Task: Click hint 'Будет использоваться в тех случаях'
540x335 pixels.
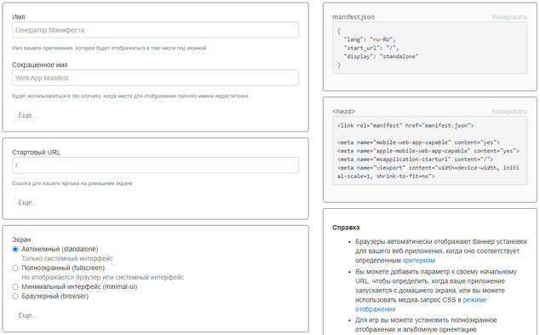Action: point(130,95)
